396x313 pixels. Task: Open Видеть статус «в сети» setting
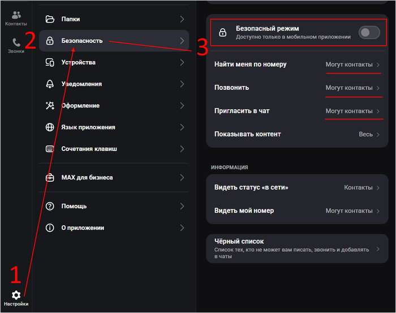[297, 187]
